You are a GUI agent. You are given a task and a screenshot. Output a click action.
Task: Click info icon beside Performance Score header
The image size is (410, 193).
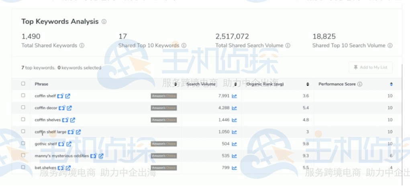pos(360,84)
